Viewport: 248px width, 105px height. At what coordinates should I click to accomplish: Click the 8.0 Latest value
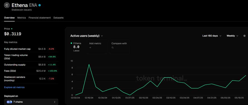coord(76,47)
